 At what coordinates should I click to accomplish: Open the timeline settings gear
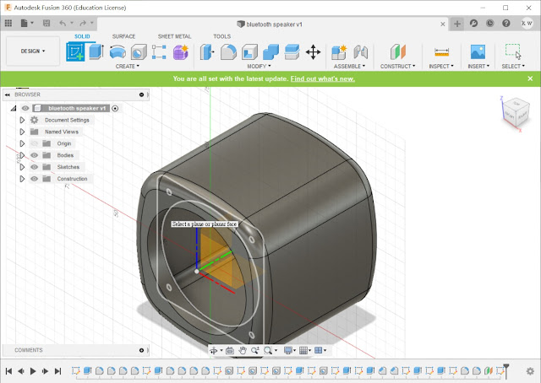click(530, 371)
